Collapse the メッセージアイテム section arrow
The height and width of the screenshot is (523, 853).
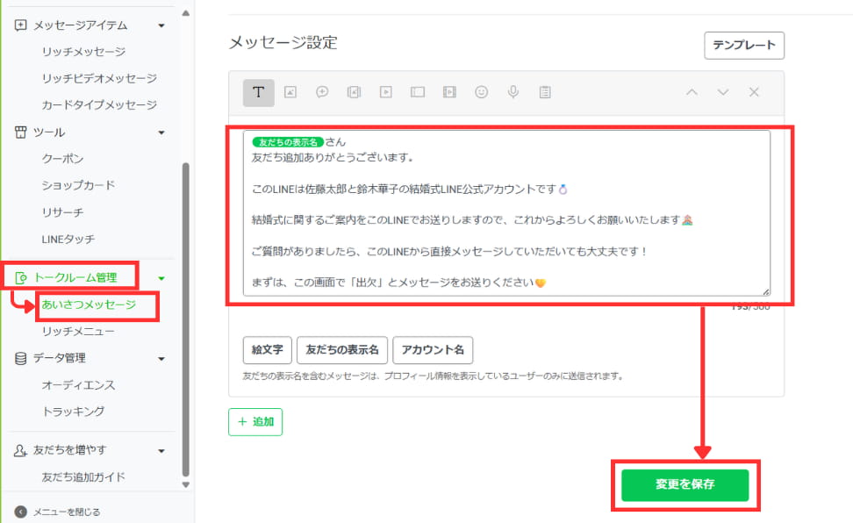coord(161,25)
